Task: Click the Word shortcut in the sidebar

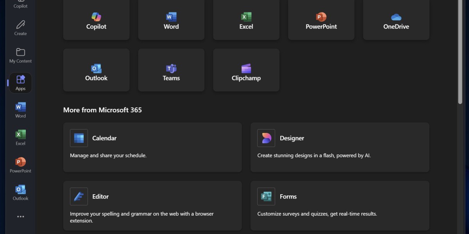Action: click(x=20, y=110)
